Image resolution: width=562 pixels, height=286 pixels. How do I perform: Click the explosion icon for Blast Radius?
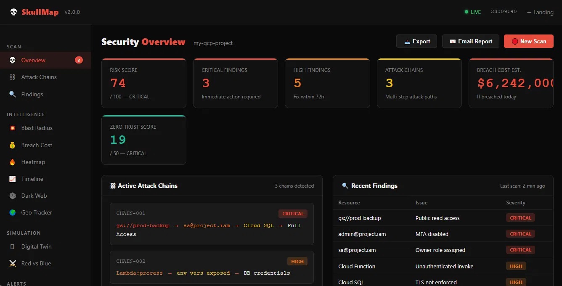click(13, 128)
